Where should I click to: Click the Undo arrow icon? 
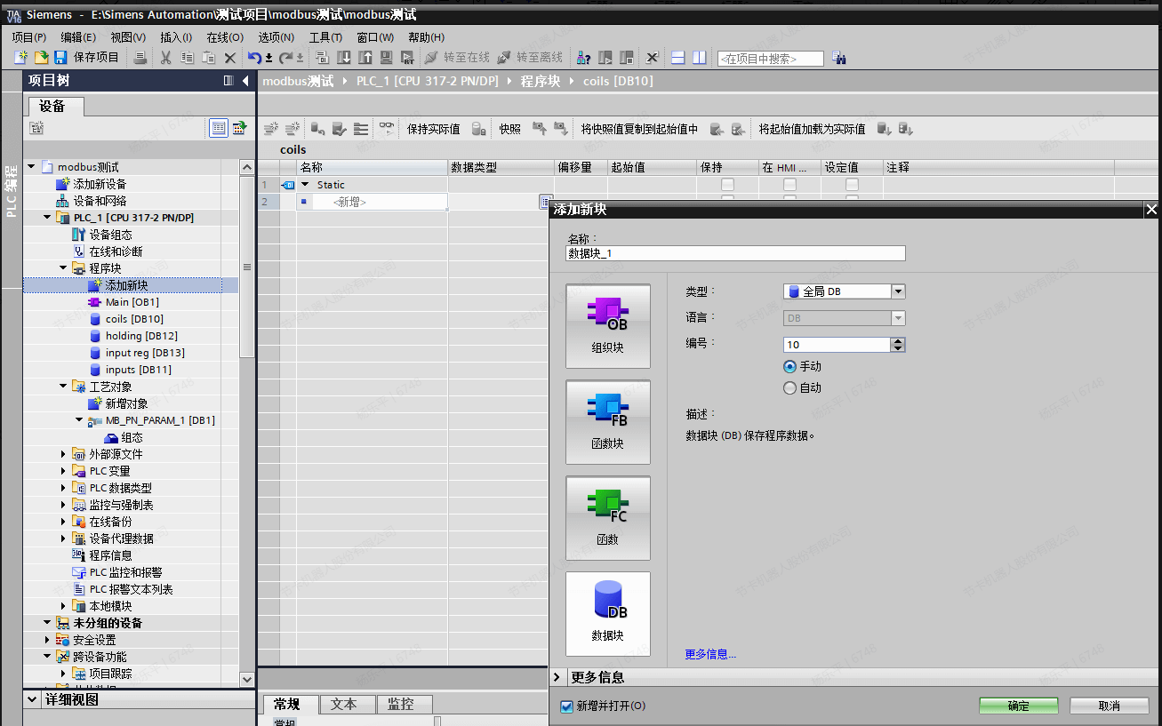255,58
